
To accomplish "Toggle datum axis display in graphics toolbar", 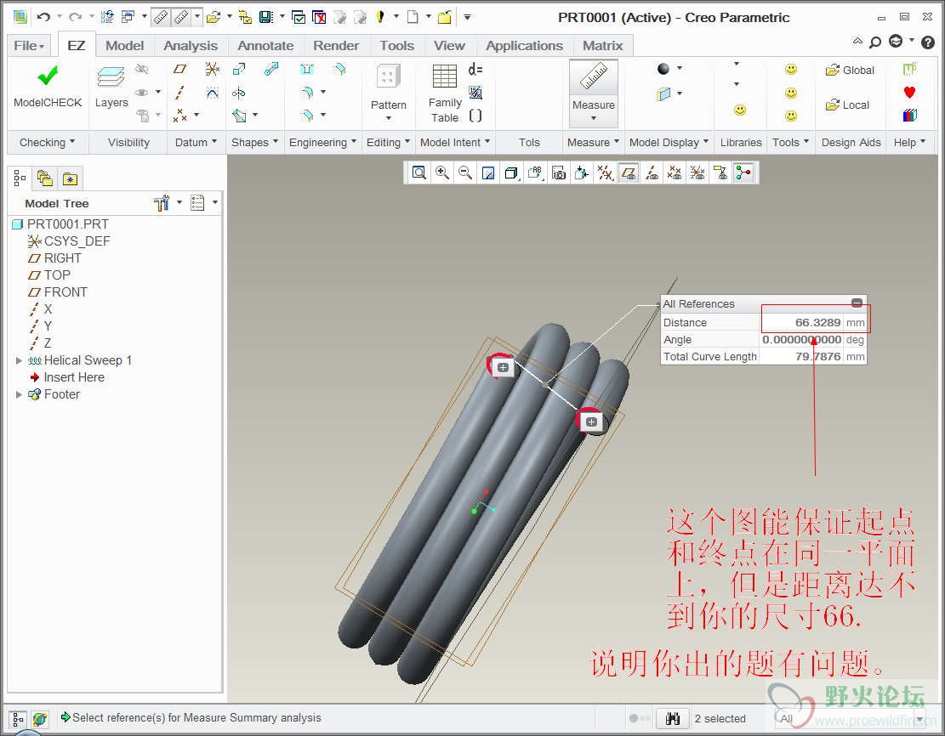I will click(x=652, y=173).
